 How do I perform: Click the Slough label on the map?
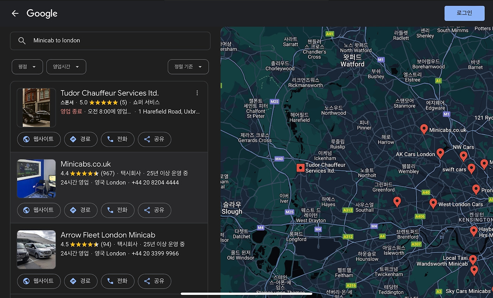point(232,208)
